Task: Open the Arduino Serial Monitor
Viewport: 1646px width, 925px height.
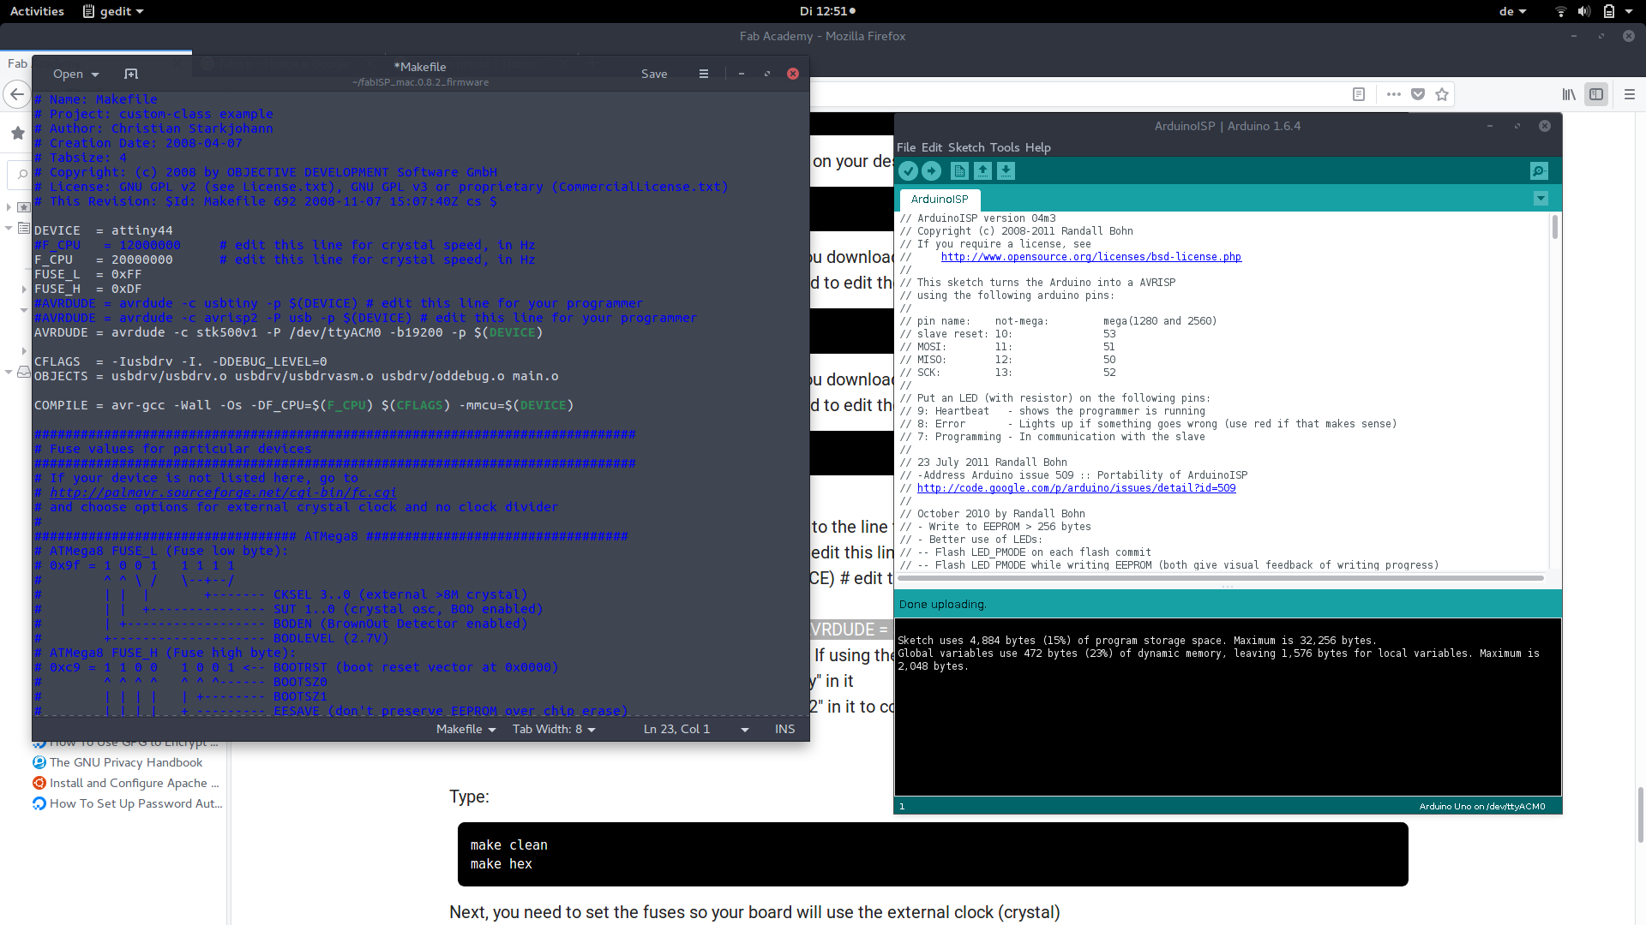Action: click(1539, 171)
